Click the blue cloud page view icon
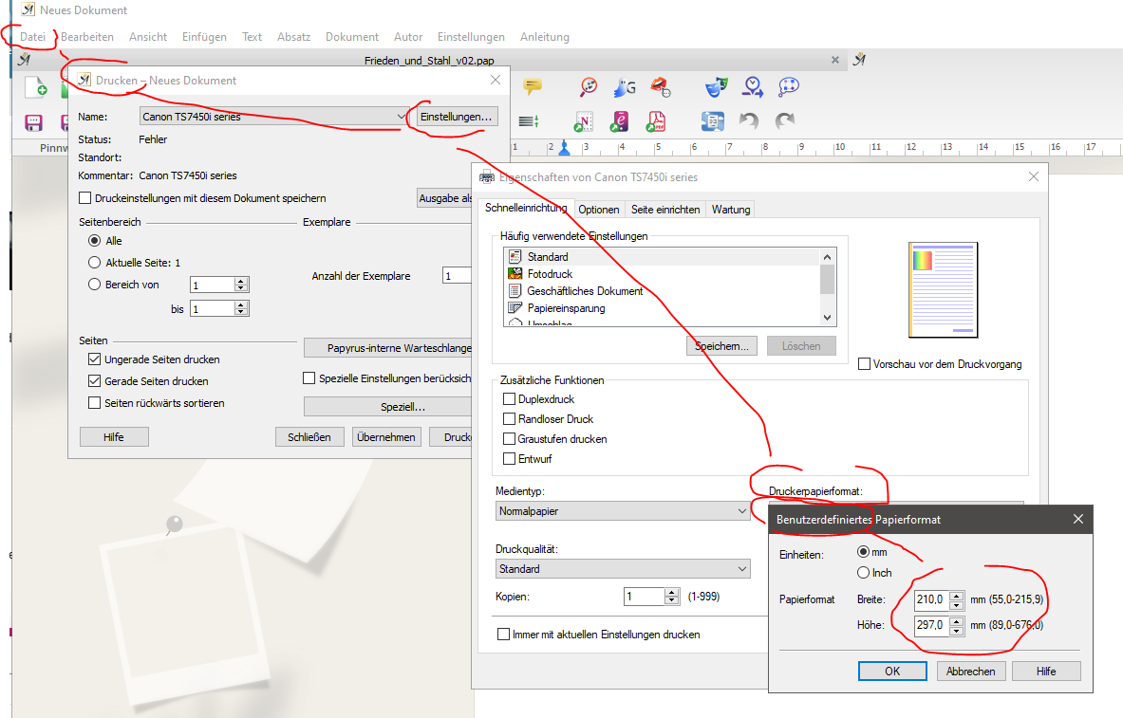 click(x=713, y=121)
